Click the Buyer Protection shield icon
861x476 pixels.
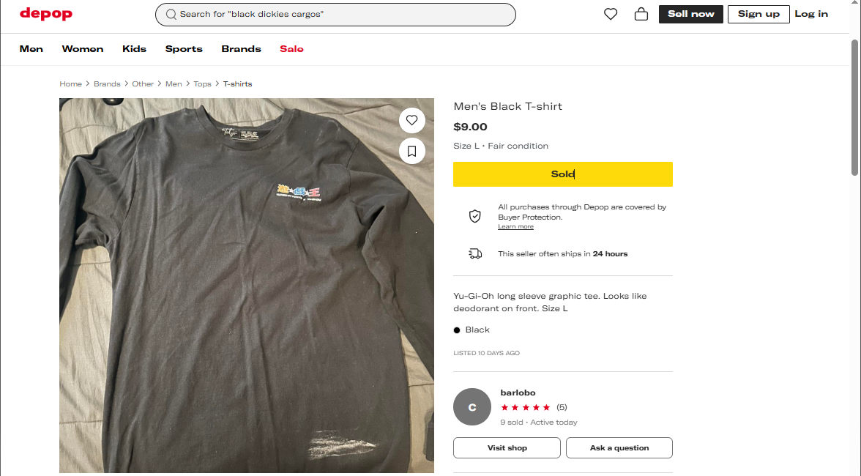[x=475, y=216]
